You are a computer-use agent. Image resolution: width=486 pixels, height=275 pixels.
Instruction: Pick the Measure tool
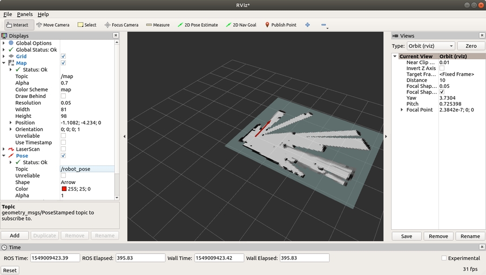point(157,25)
